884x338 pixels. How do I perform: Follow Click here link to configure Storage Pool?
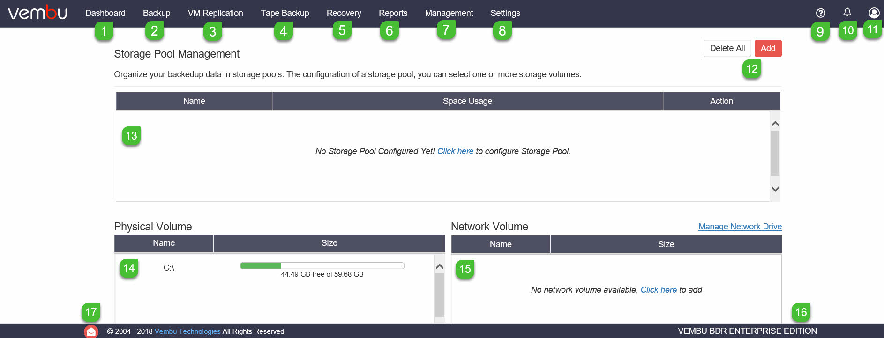(456, 151)
